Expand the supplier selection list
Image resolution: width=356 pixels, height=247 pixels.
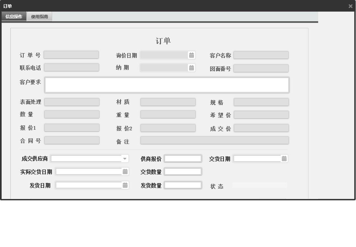point(125,159)
